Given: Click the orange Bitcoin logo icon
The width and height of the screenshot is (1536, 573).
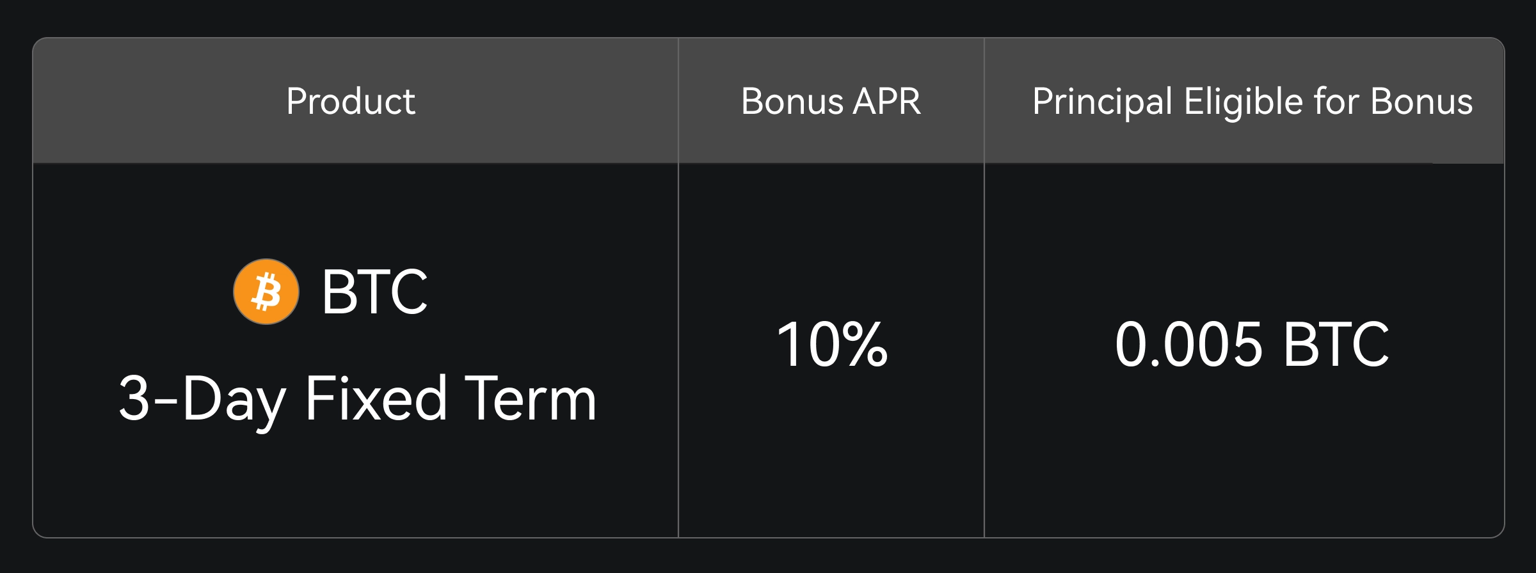Looking at the screenshot, I should coord(266,292).
